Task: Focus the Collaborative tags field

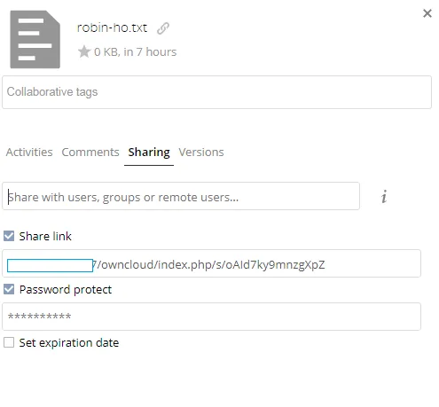Action: point(216,92)
